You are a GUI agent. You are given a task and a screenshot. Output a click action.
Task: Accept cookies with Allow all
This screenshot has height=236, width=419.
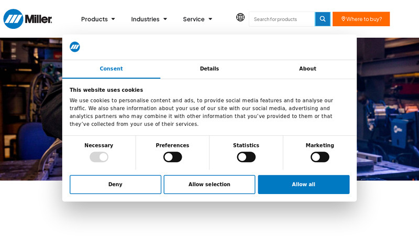[303, 185]
